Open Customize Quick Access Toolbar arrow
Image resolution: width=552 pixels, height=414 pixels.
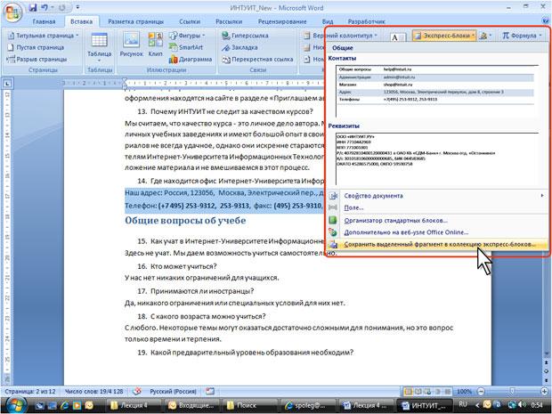tap(77, 7)
